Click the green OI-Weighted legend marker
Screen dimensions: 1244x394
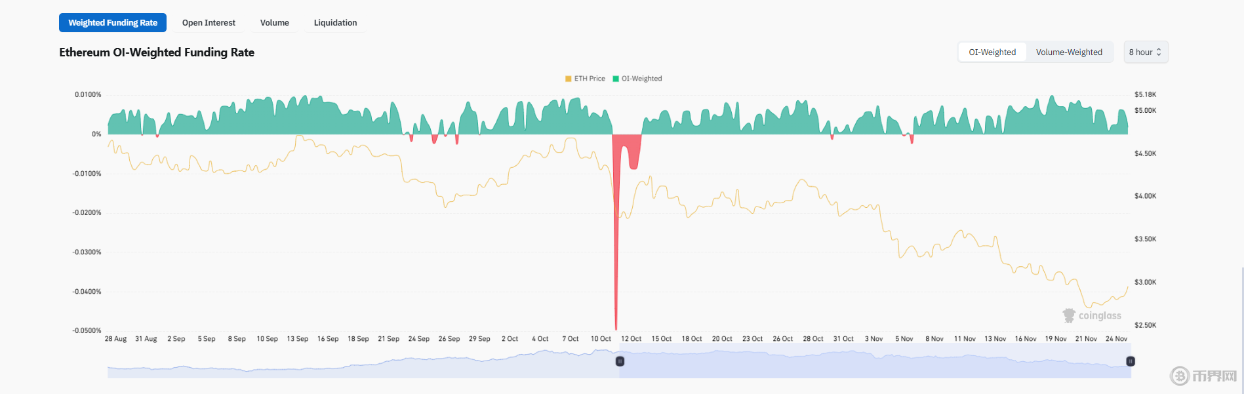tap(616, 79)
